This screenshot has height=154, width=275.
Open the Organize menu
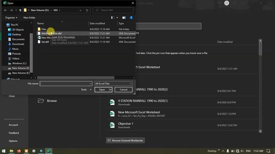(11, 18)
